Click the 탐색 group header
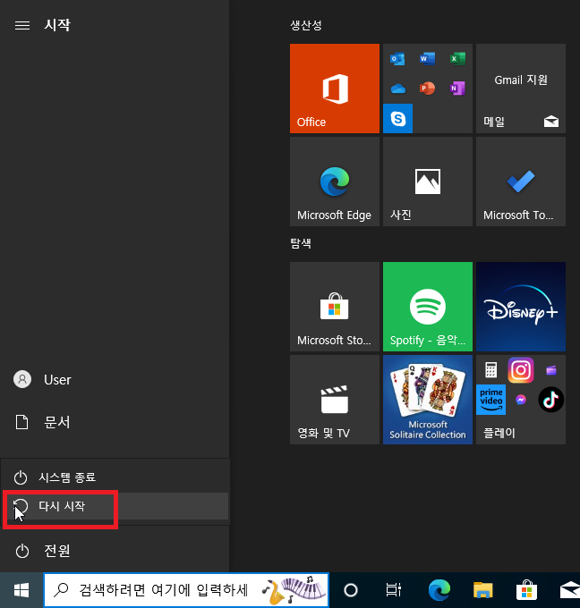This screenshot has height=608, width=580. coord(301,243)
